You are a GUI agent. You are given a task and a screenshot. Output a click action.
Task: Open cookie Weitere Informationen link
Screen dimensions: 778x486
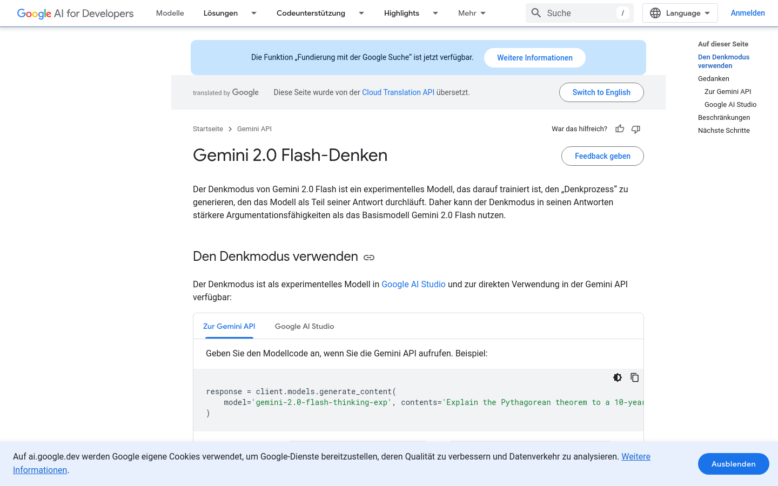(x=636, y=457)
